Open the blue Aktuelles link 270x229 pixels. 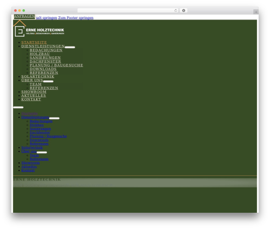29,167
